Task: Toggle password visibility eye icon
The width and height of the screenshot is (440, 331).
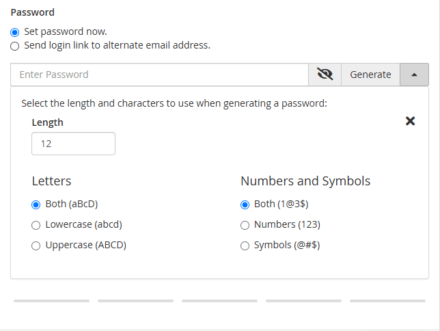Action: click(325, 75)
